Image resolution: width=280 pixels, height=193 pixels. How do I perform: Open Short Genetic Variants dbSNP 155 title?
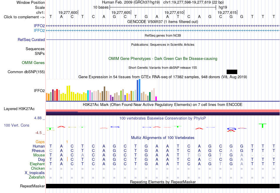(163, 68)
